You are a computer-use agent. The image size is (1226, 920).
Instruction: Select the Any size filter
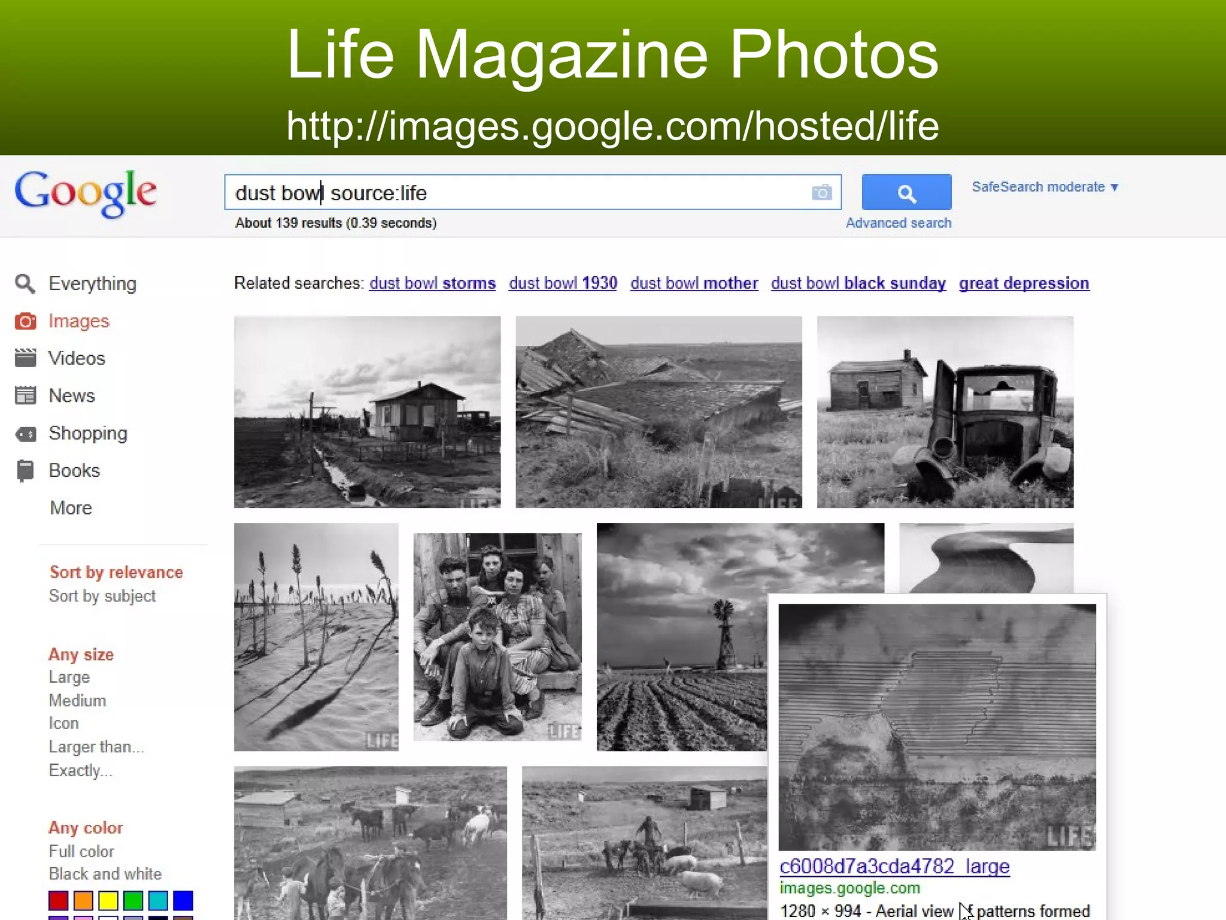click(81, 654)
